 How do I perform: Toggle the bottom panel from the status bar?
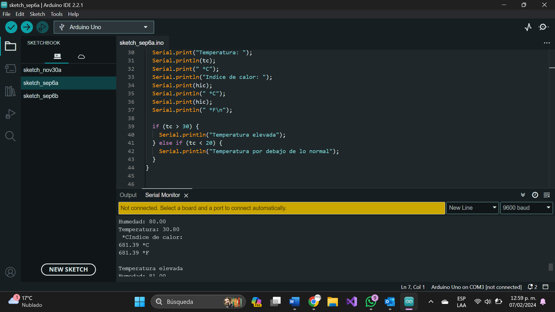(545, 287)
